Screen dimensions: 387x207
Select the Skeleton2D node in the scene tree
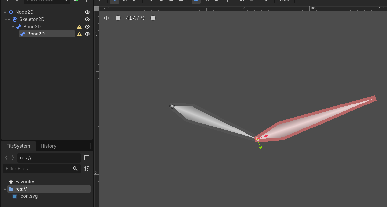32,19
